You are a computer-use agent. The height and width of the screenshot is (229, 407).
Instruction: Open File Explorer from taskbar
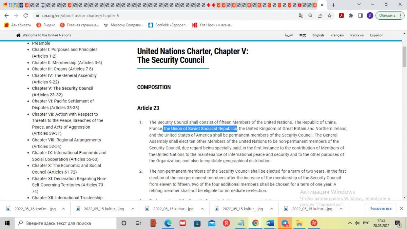pyautogui.click(x=299, y=223)
